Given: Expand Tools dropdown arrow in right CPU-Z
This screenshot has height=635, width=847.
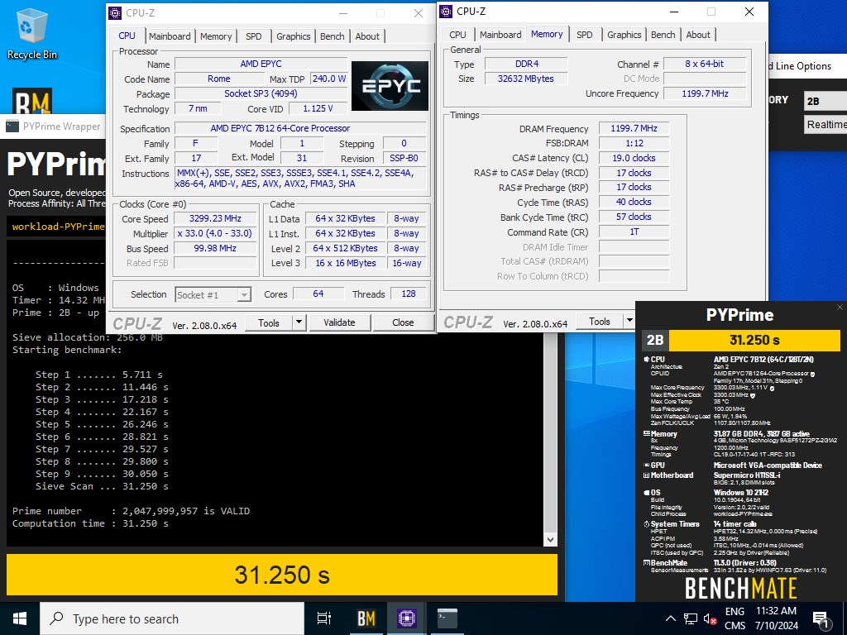Looking at the screenshot, I should tap(629, 322).
